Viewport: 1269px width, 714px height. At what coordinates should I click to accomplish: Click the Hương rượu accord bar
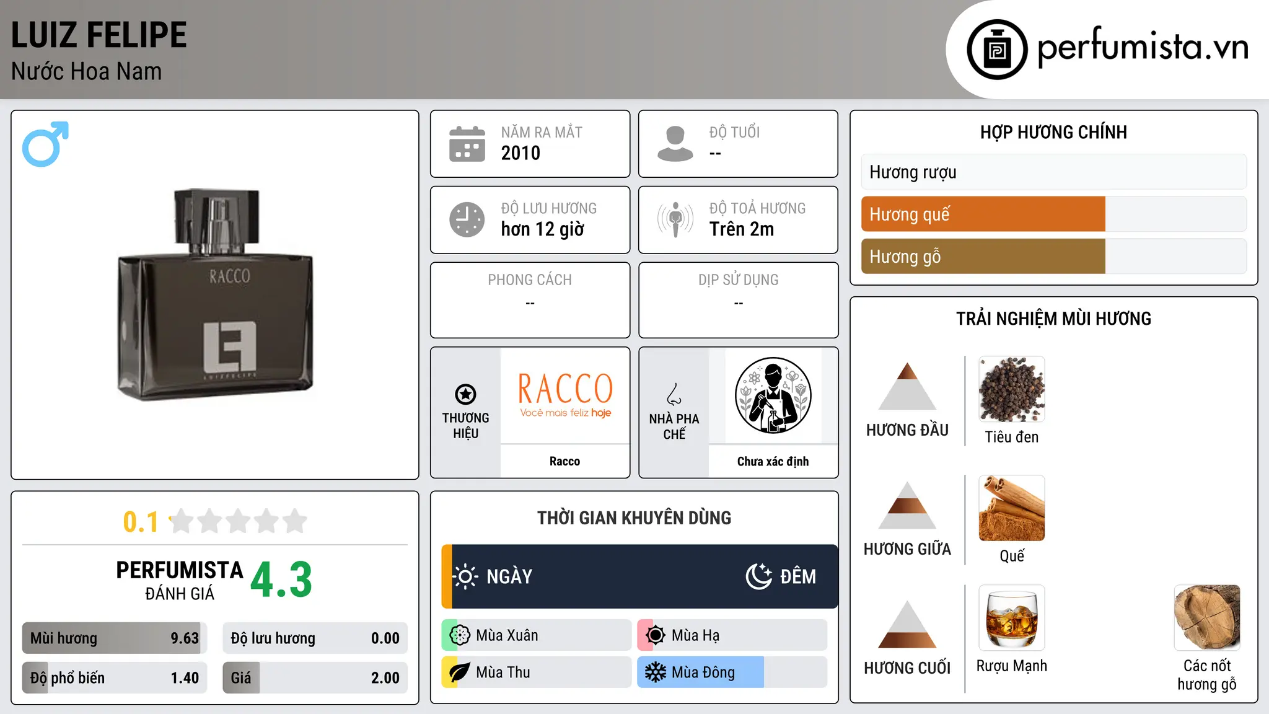1054,172
